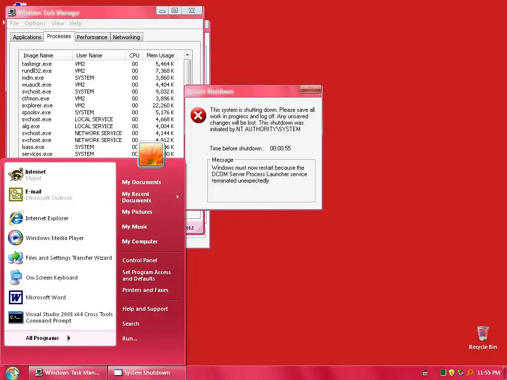Click Task Manager maximize button

pyautogui.click(x=175, y=10)
